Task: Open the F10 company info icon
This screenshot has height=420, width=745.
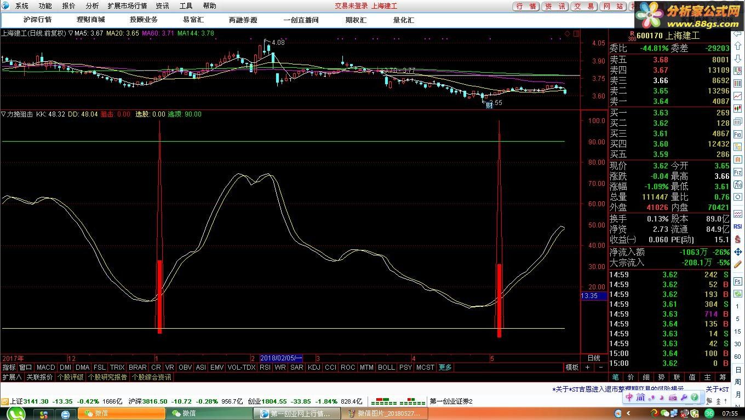Action: pyautogui.click(x=737, y=134)
